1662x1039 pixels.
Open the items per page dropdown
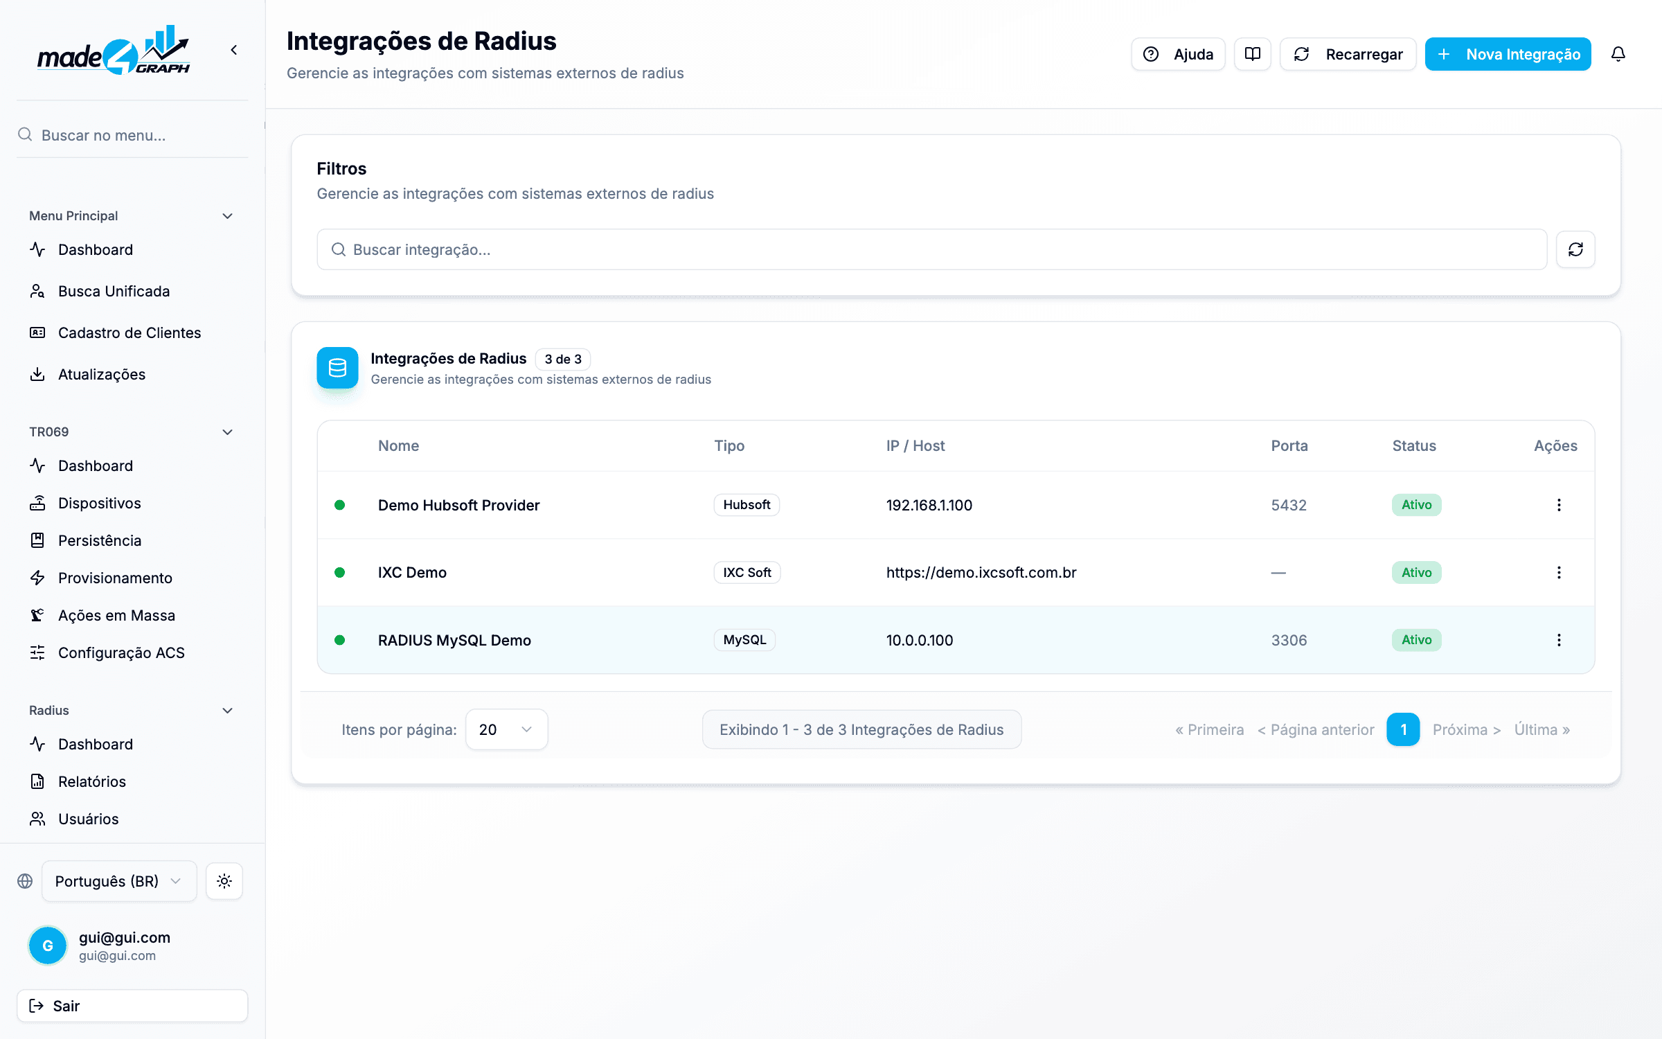pos(506,729)
